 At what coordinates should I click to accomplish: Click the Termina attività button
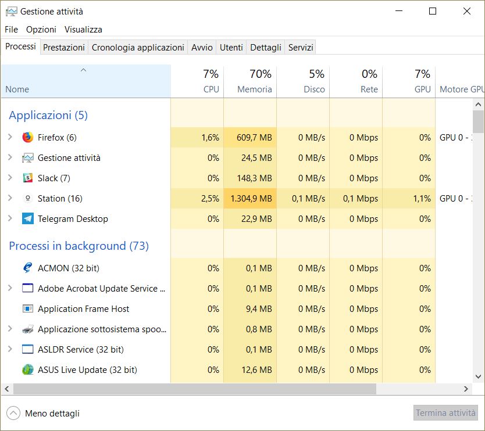tap(445, 413)
